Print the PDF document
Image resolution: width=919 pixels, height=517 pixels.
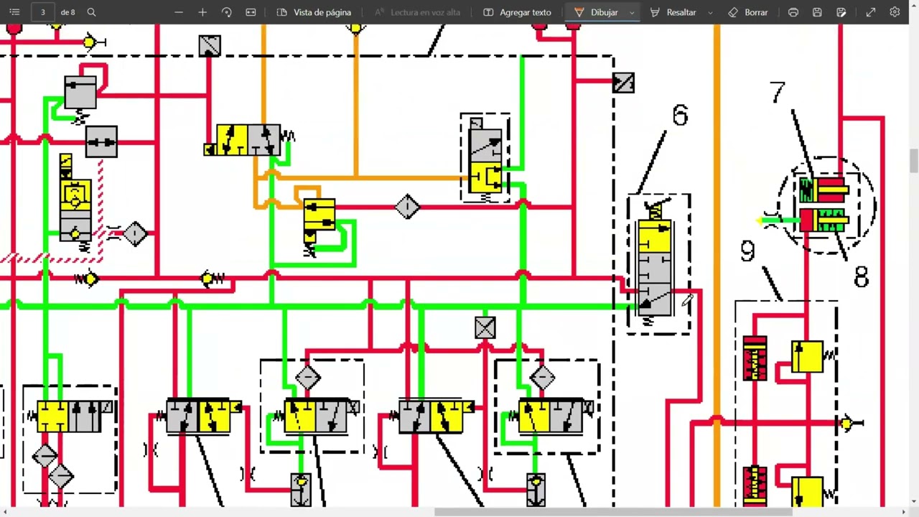[793, 12]
